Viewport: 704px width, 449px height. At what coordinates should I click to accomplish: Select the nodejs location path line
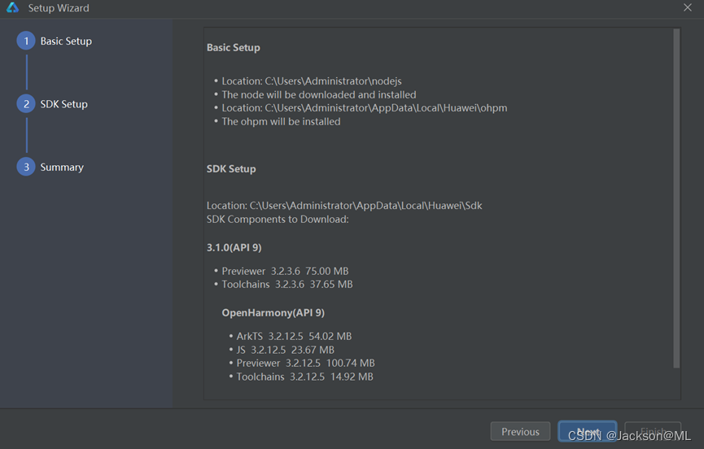311,81
